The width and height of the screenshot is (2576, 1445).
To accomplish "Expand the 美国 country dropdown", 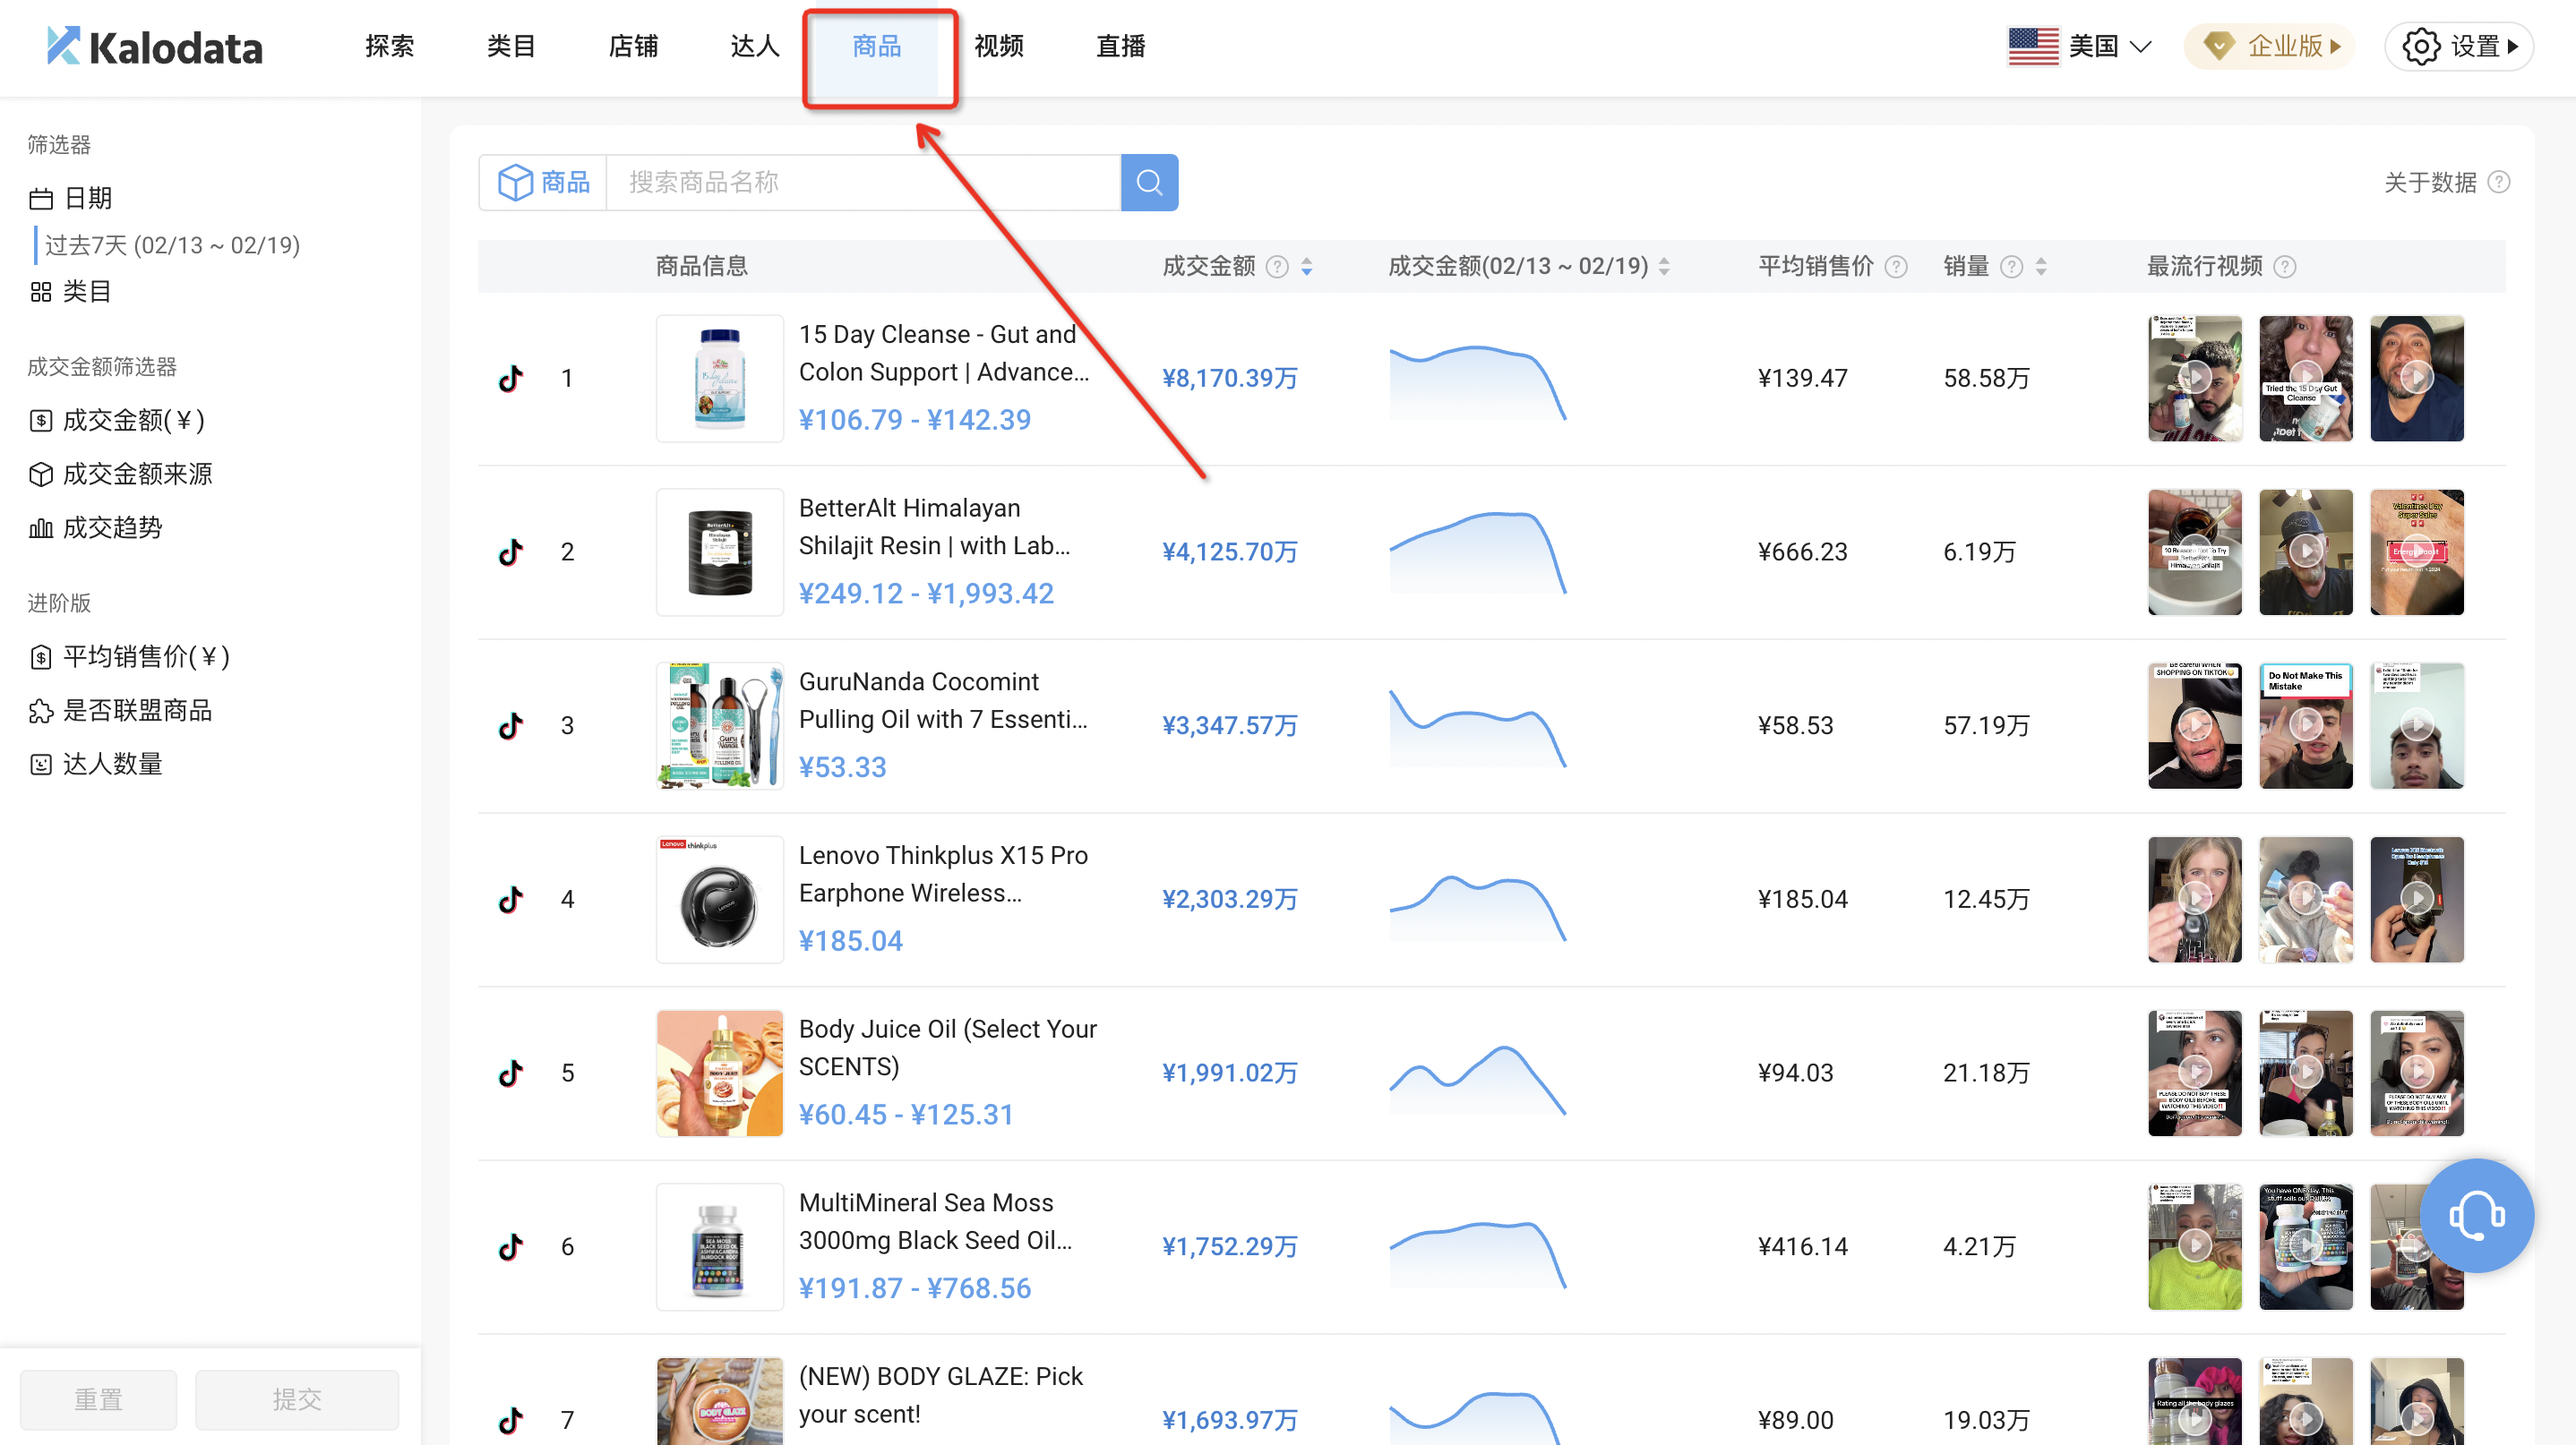I will (x=2080, y=46).
